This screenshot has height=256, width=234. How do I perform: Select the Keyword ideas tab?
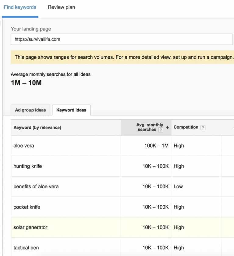point(71,110)
